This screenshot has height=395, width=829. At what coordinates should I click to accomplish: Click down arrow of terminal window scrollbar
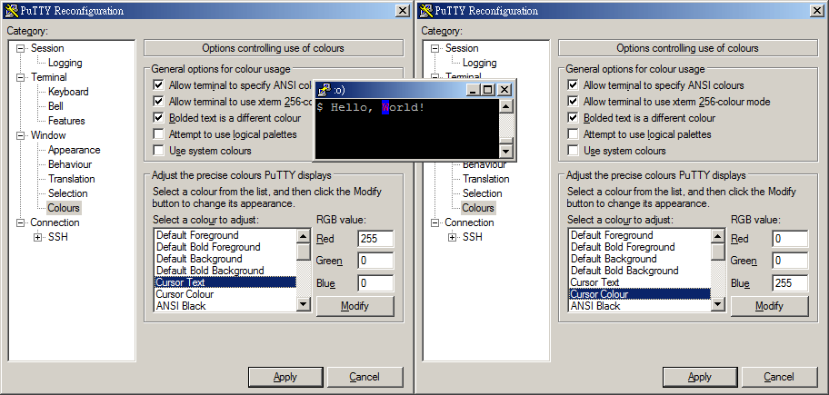click(506, 151)
